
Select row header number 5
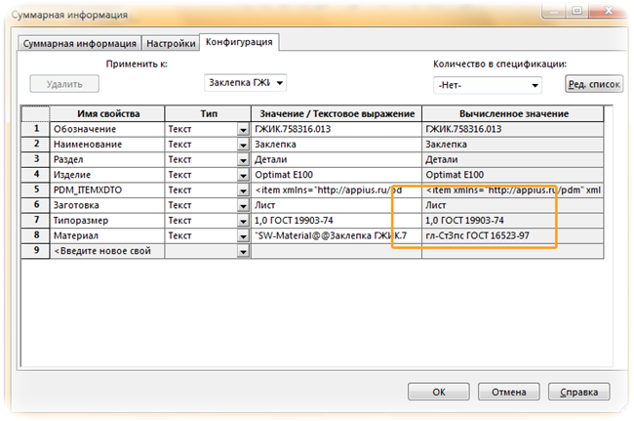click(x=36, y=189)
